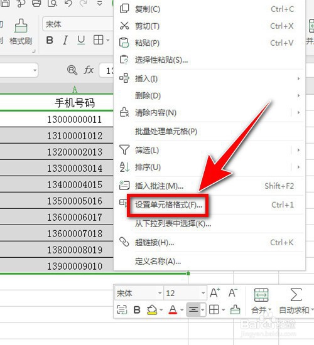Choose 插入批注(M)... from context menu
The image size is (314, 345).
click(x=209, y=186)
